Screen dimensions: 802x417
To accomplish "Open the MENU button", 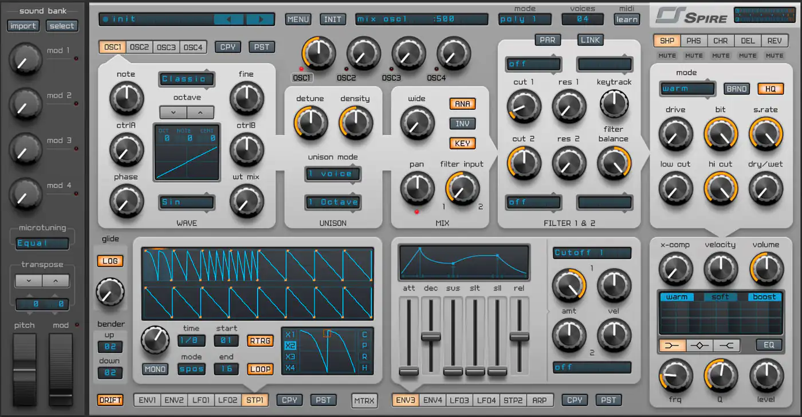I will pyautogui.click(x=298, y=19).
